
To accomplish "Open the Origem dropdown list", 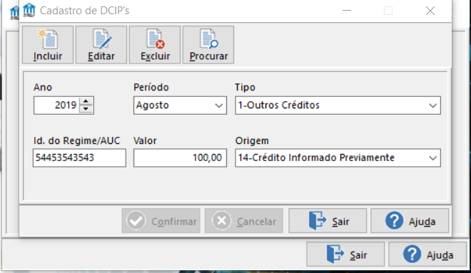I will click(338, 158).
